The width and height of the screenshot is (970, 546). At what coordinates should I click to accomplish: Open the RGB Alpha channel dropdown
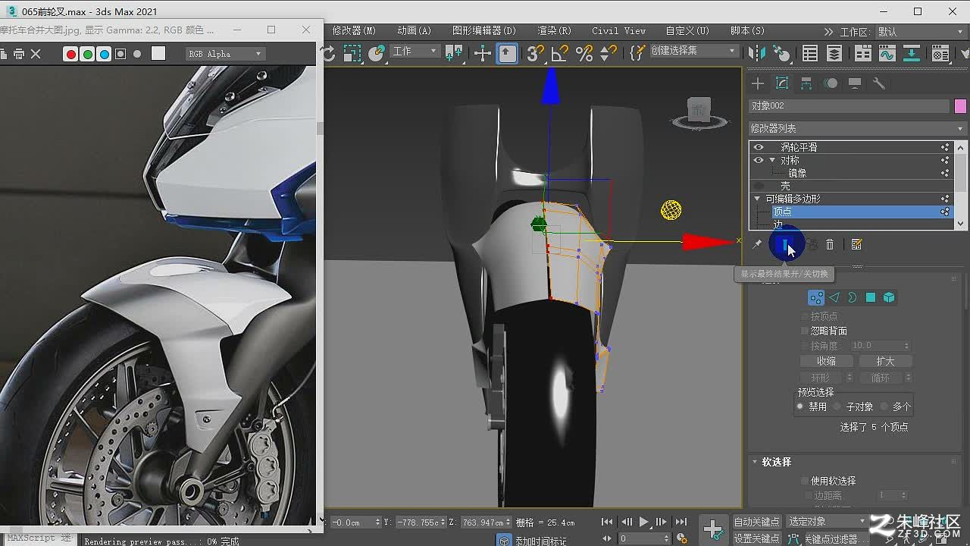(x=225, y=54)
